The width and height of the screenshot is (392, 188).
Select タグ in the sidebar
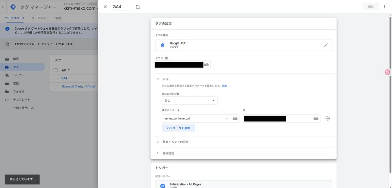point(22,67)
